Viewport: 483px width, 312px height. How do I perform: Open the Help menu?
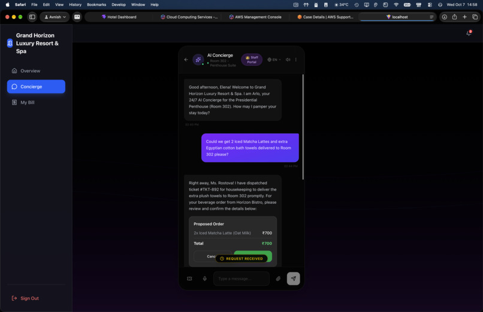tap(155, 5)
